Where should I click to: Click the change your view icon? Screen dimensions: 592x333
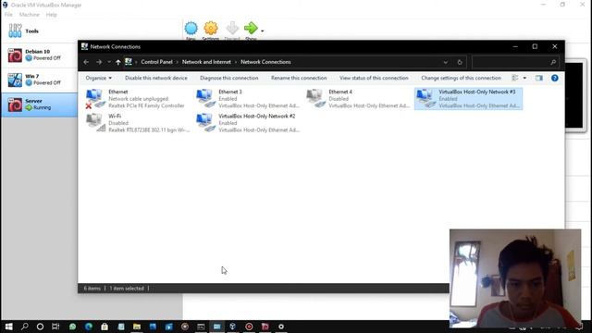(x=515, y=78)
